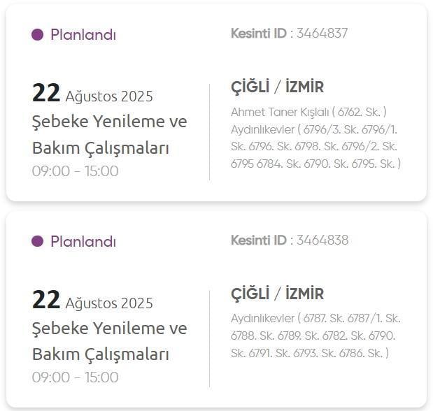Click ÇİĞLİ / İZMİR heading in second card
This screenshot has width=433, height=411.
coord(277,294)
